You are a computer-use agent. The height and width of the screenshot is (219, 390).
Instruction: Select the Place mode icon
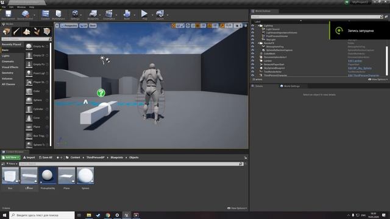point(7,32)
